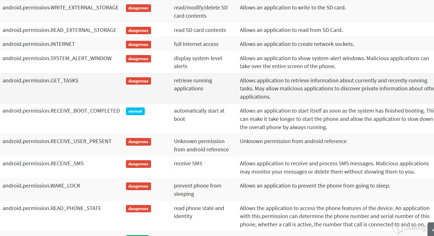
Task: Select android.permission.WRITE_EXTERNAL_STORAGE permission name
Action: [61, 8]
